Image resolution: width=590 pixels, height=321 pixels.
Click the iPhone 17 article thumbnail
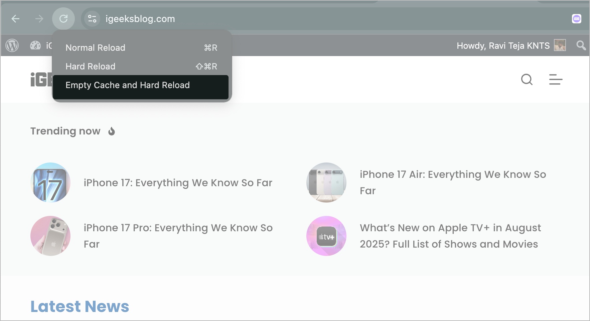coord(50,183)
